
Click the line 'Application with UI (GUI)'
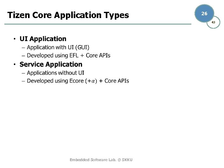58,47
